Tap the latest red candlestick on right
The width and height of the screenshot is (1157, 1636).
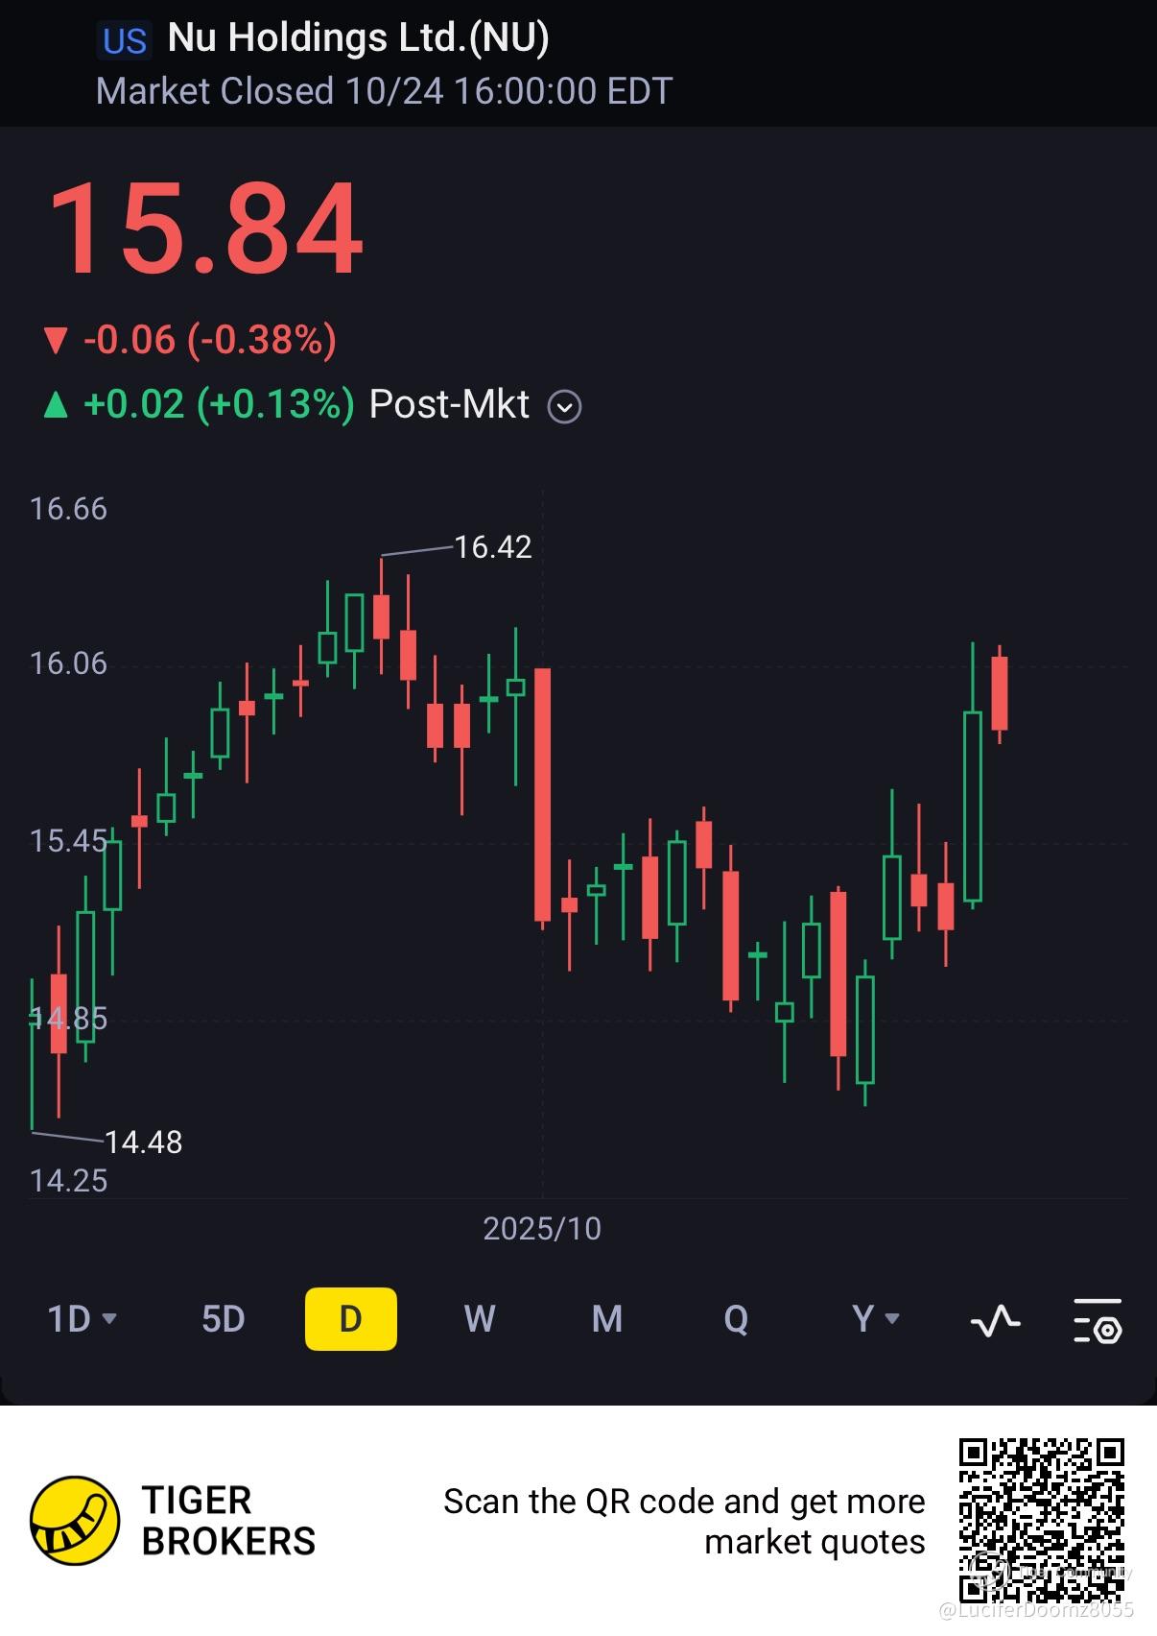click(1000, 693)
